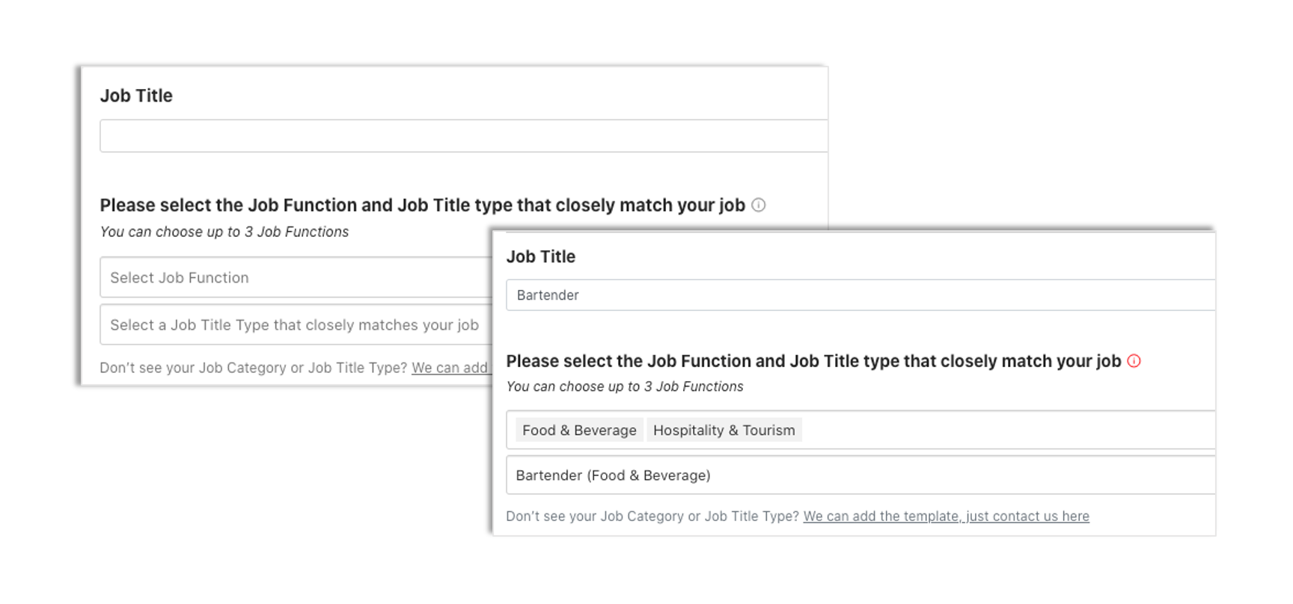
Task: Click 'Don't see your Job Category or Job Title Type?' text
Action: click(651, 516)
